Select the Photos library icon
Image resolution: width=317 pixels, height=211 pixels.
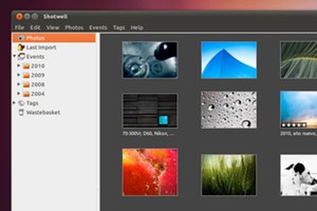[x=21, y=38]
